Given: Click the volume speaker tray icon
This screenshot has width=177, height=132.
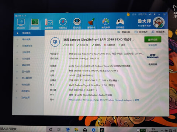Looking at the screenshot, I should (175, 131).
